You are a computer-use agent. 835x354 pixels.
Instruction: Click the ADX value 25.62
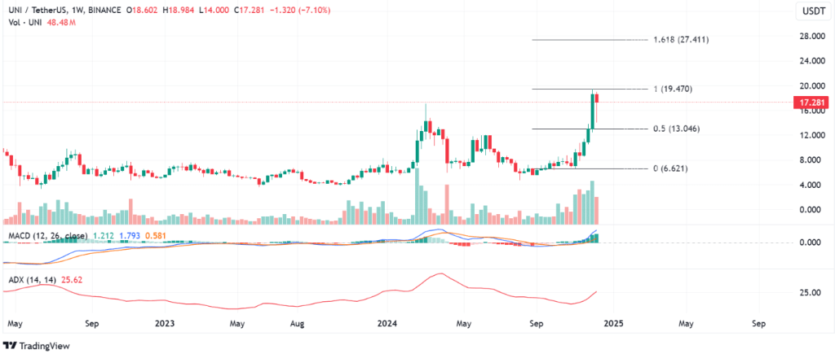click(71, 278)
